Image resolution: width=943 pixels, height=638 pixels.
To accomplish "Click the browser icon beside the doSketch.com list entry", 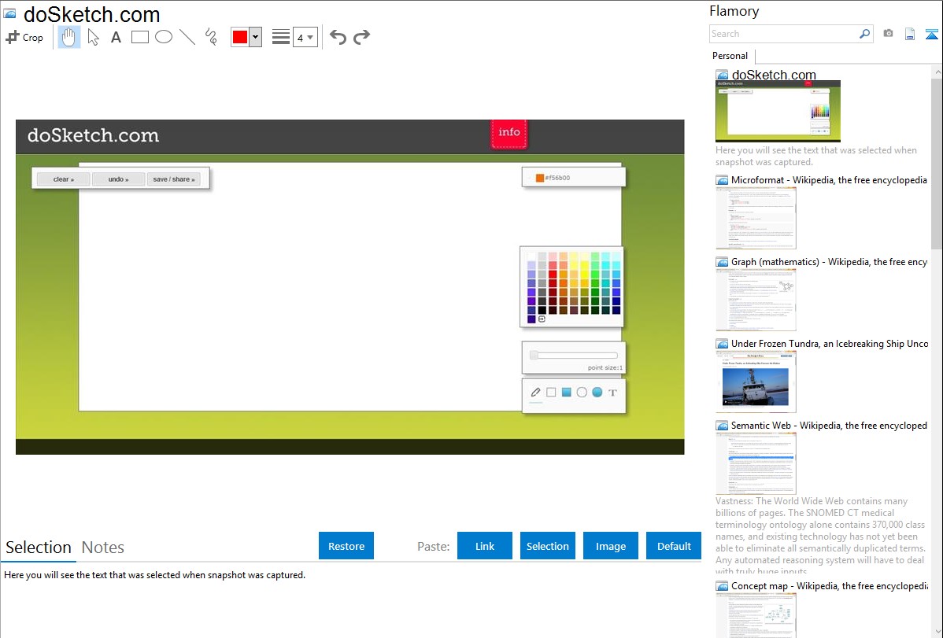I will click(x=722, y=76).
